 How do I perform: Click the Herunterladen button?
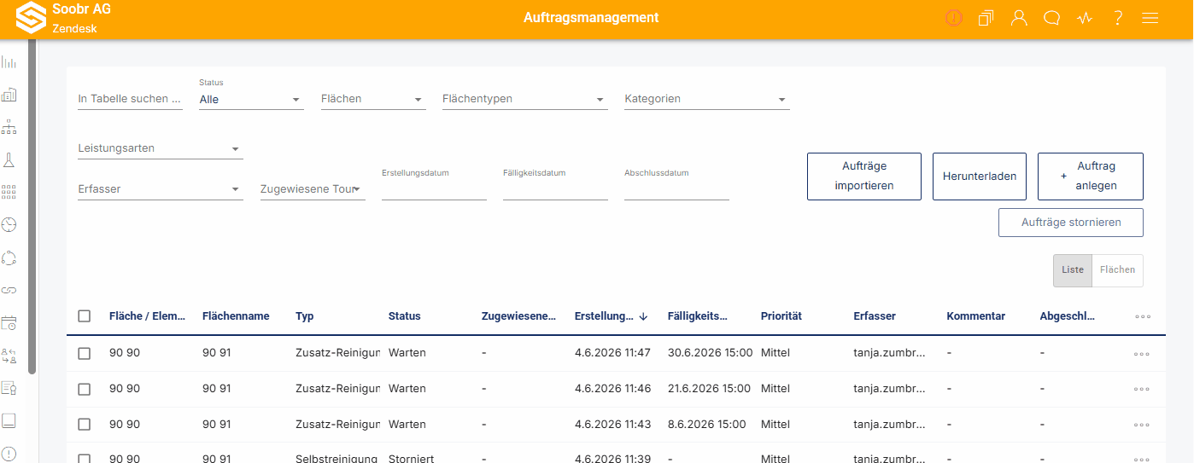tap(980, 177)
